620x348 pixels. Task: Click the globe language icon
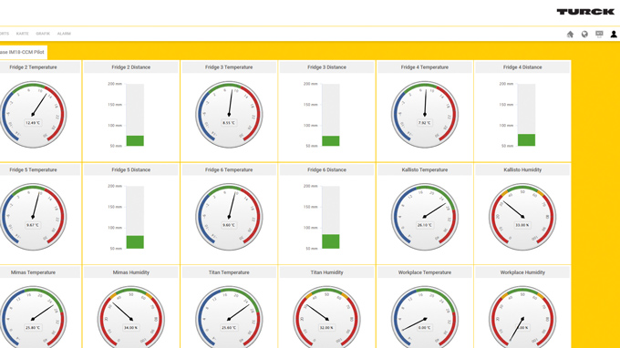click(x=584, y=35)
